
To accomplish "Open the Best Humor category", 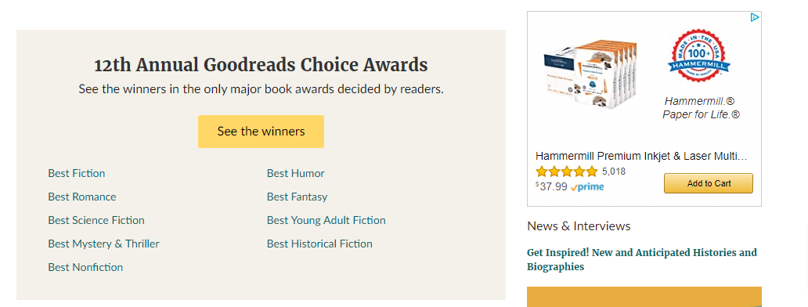I will click(x=296, y=173).
